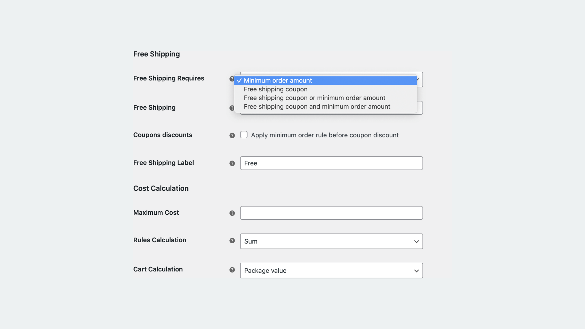This screenshot has height=329, width=585.
Task: View help for Cart Calculation
Action: [x=232, y=270]
